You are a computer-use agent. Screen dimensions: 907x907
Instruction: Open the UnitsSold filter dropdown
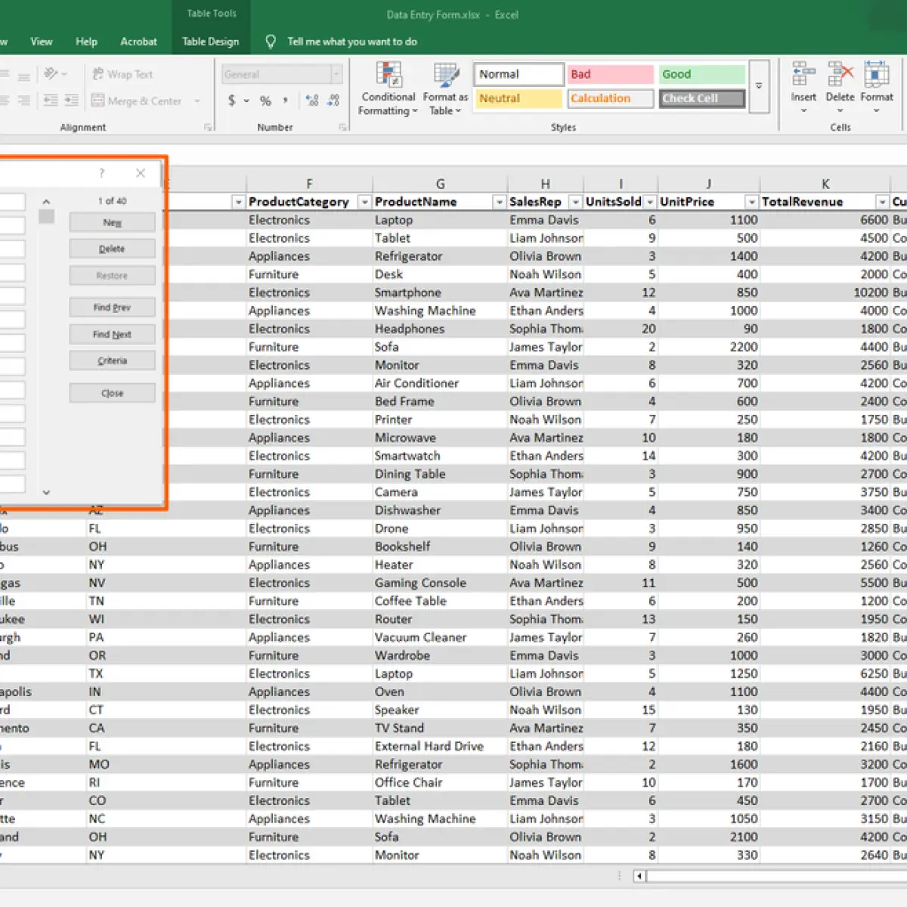[x=650, y=202]
